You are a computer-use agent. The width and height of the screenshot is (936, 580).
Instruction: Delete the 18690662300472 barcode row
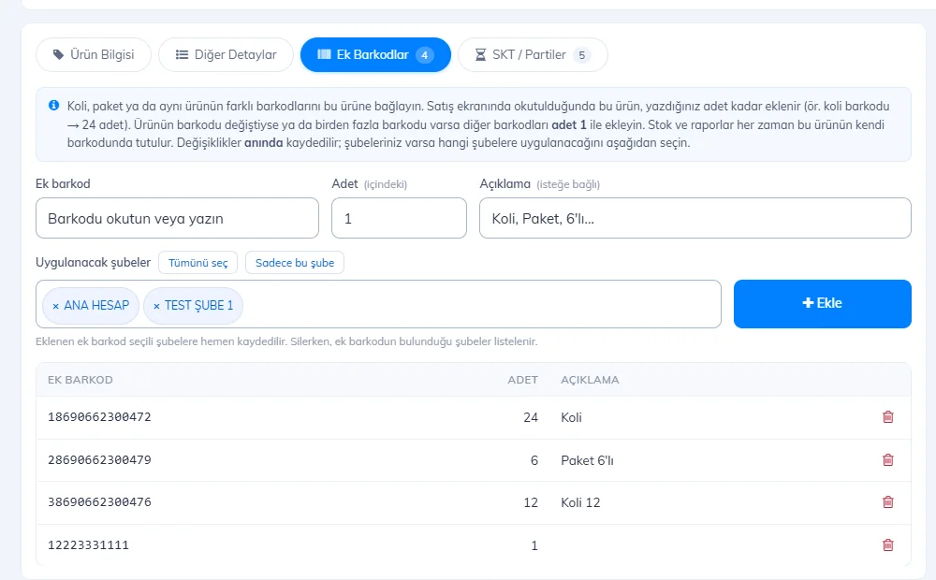click(x=887, y=417)
